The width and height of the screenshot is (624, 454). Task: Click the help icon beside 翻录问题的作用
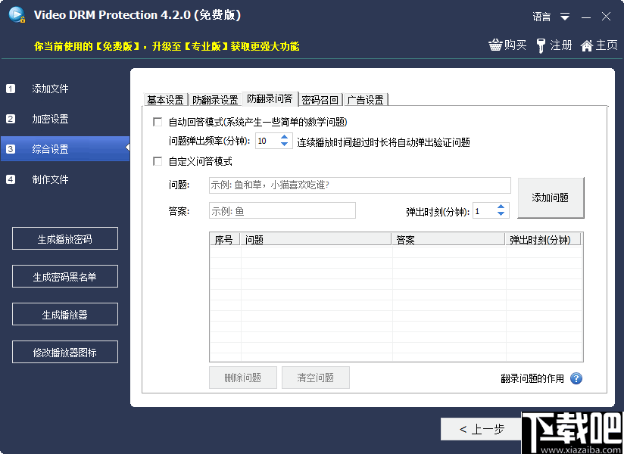pos(577,379)
